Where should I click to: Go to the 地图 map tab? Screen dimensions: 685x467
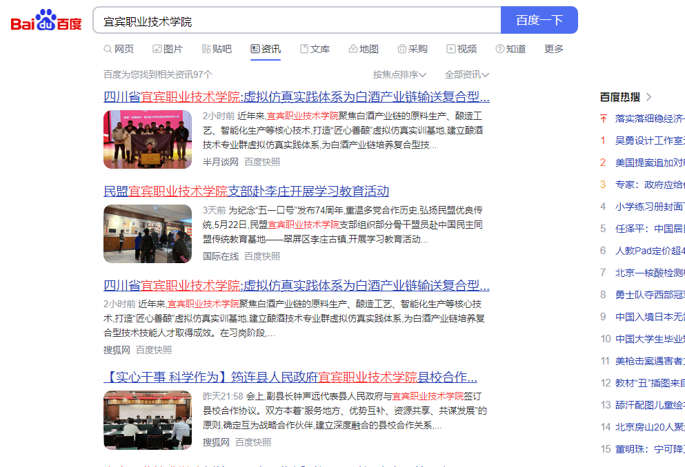[364, 49]
